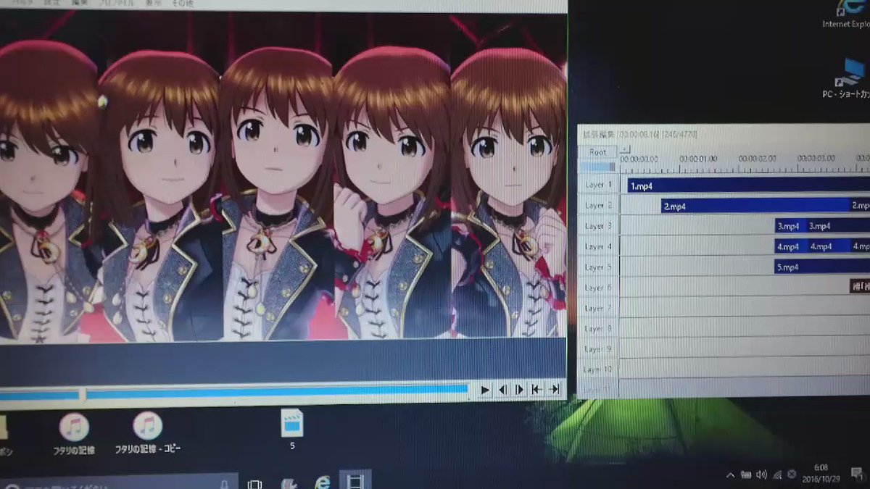The image size is (870, 489).
Task: Open the pinned app left of Internet Explorer
Action: coord(289,483)
